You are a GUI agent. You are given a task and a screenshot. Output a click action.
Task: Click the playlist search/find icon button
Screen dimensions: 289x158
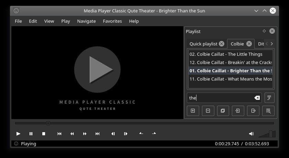[x=268, y=110]
